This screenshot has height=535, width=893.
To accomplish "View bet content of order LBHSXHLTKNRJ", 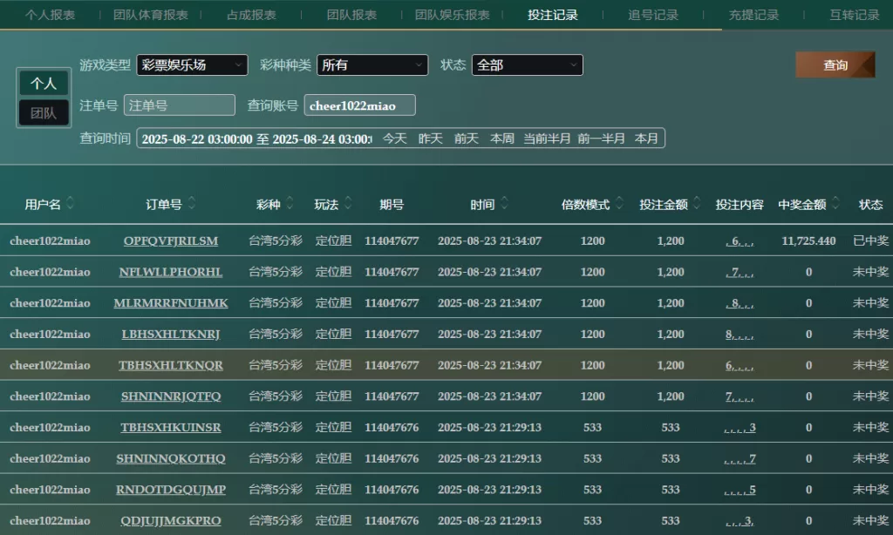I will pos(740,335).
